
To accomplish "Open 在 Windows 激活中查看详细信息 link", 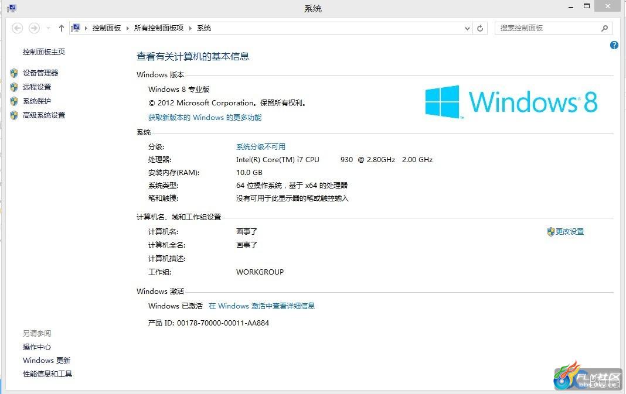I will pos(261,306).
